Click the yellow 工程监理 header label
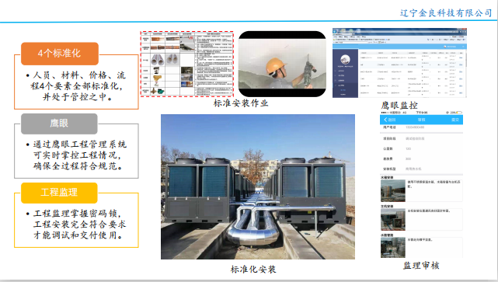This screenshot has height=282, width=498. [x=59, y=193]
